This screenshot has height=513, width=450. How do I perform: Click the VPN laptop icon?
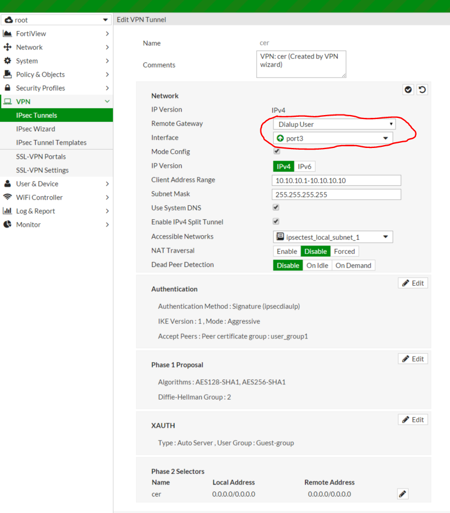tap(7, 101)
